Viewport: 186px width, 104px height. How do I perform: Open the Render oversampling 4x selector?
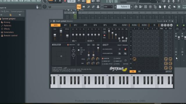[125, 53]
